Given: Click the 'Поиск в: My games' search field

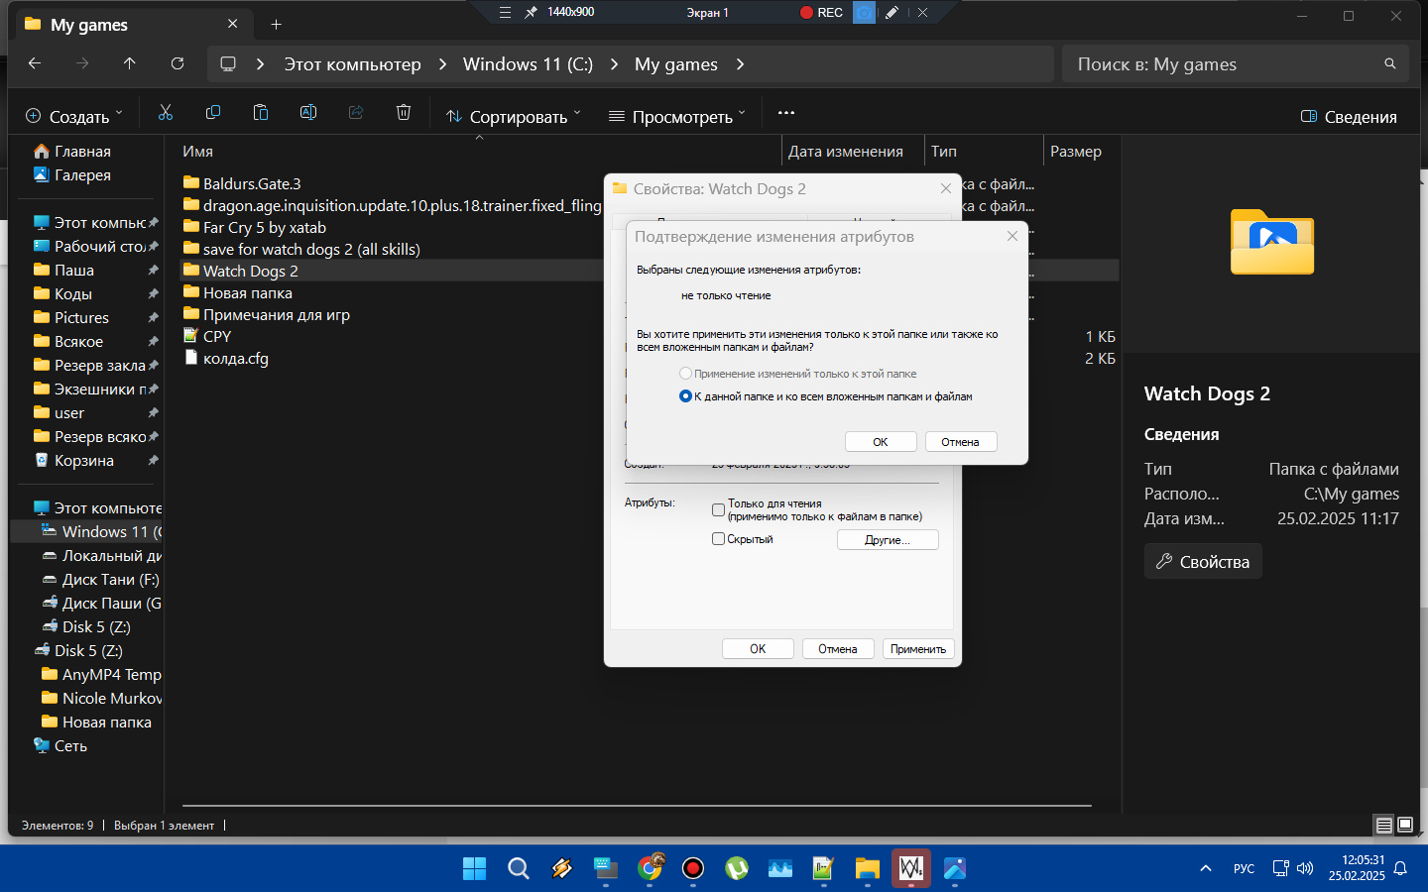Looking at the screenshot, I should (x=1225, y=64).
